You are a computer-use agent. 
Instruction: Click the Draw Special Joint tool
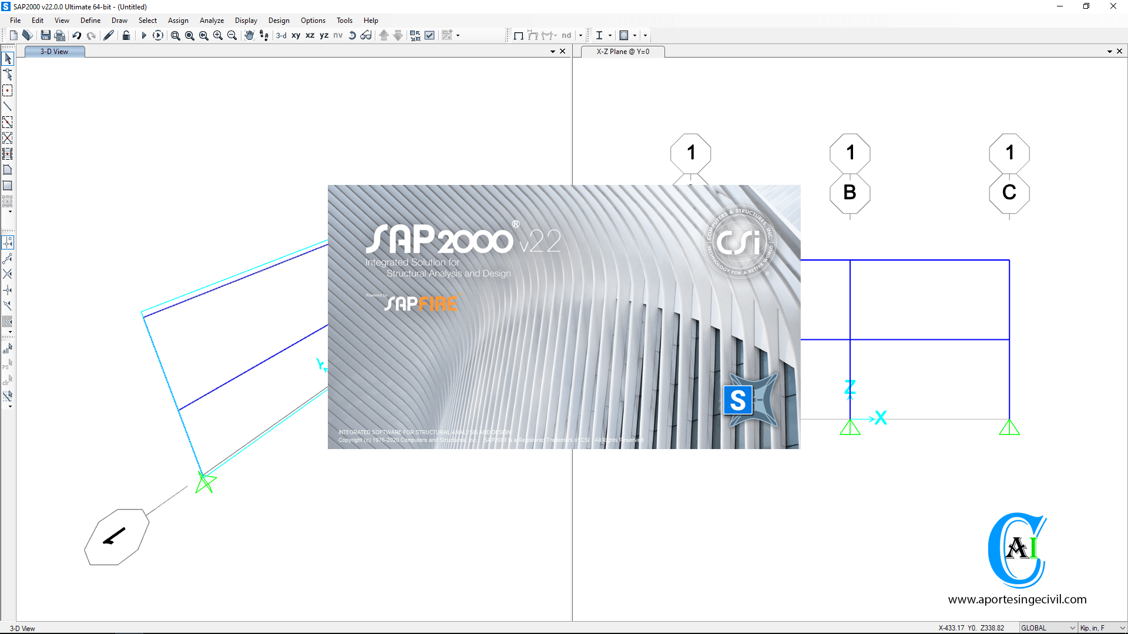coord(8,90)
